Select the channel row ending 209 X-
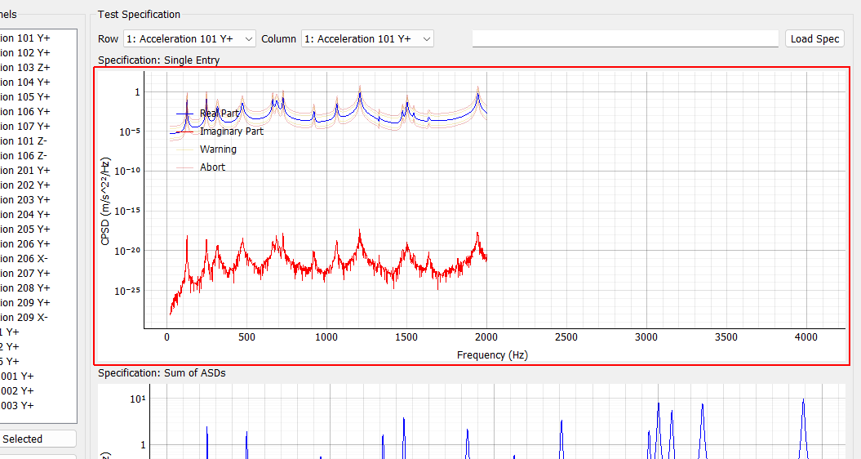 point(38,317)
